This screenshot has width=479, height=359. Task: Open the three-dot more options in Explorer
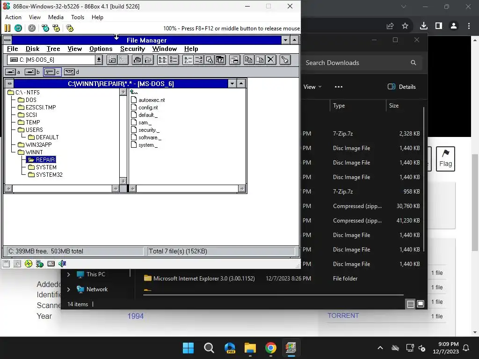coord(339,86)
